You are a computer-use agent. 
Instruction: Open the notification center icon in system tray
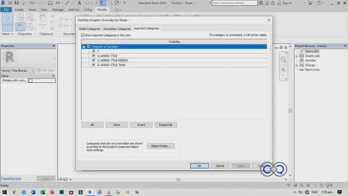(x=339, y=192)
